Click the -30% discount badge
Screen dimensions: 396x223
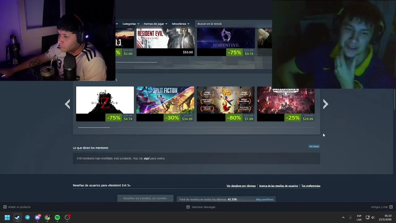[x=172, y=118]
